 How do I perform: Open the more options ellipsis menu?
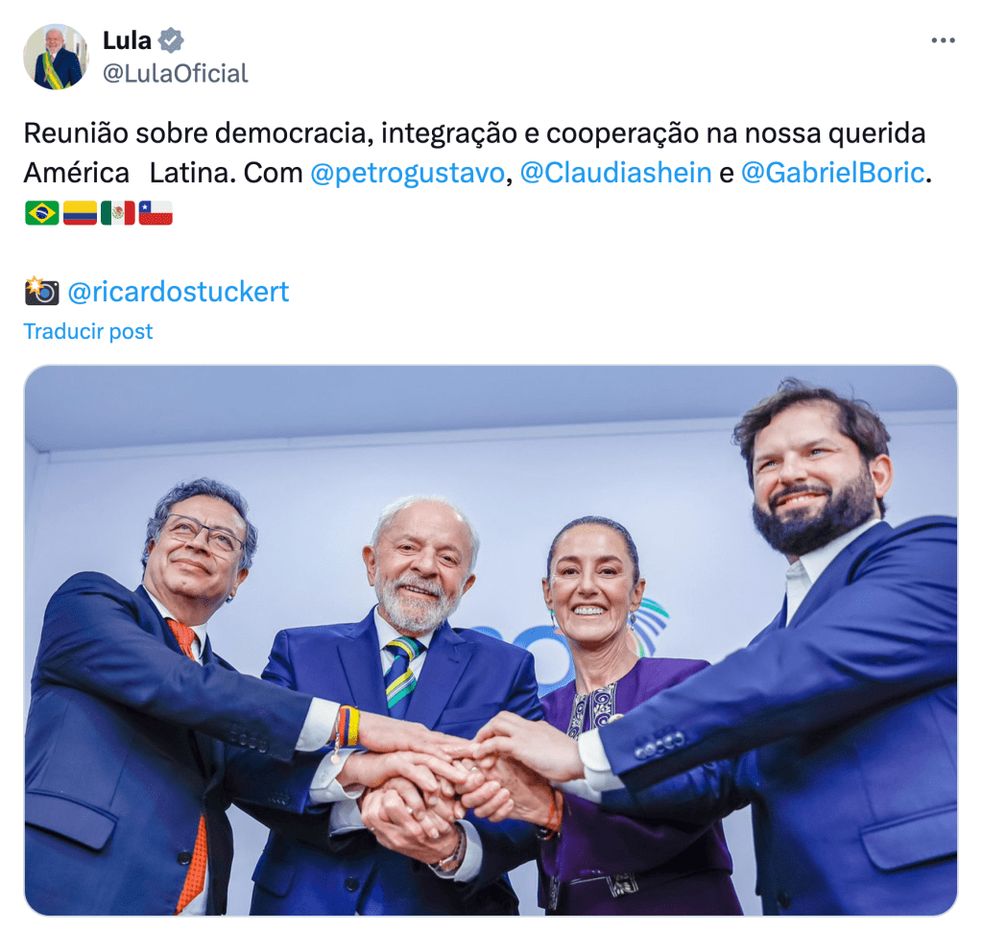point(943,40)
